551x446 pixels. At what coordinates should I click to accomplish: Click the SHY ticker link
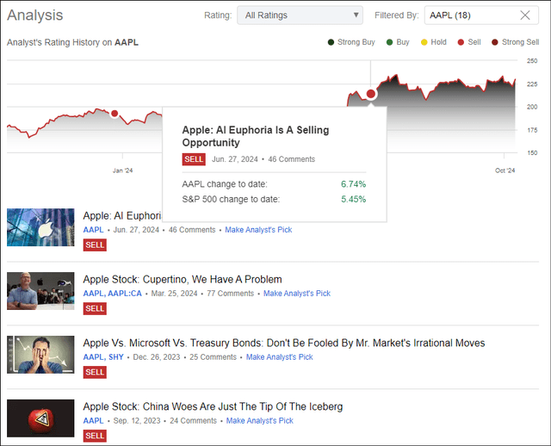[x=116, y=357]
